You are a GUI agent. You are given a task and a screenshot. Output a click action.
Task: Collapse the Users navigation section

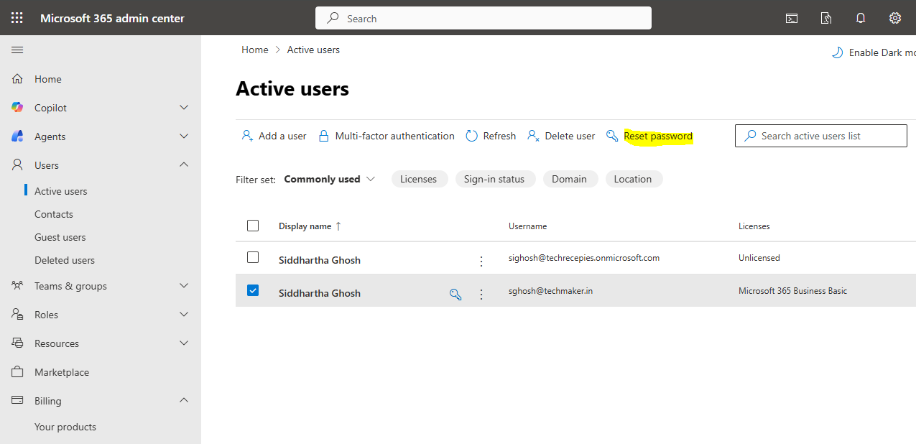click(184, 165)
